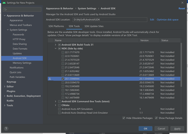Collapse the NDK (Side by side) node
The height and width of the screenshot is (134, 188).
(x=56, y=49)
